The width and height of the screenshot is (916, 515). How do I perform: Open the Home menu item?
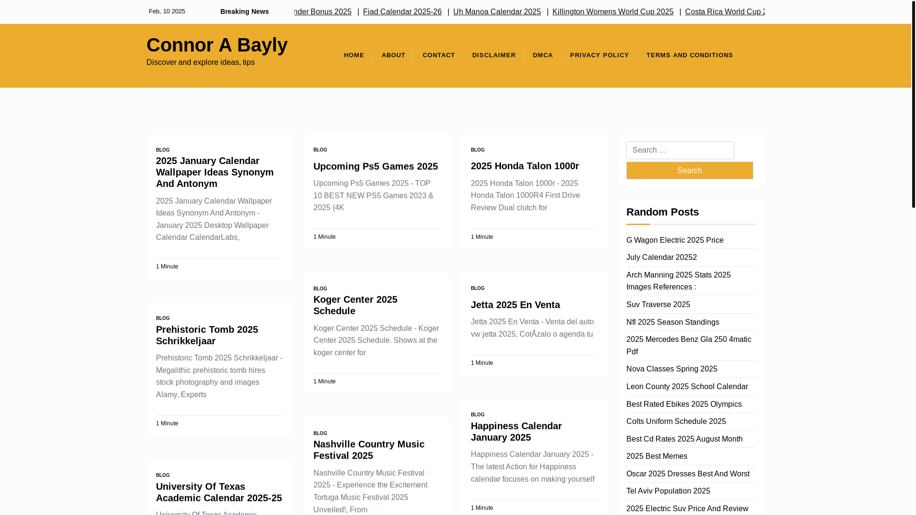354,55
